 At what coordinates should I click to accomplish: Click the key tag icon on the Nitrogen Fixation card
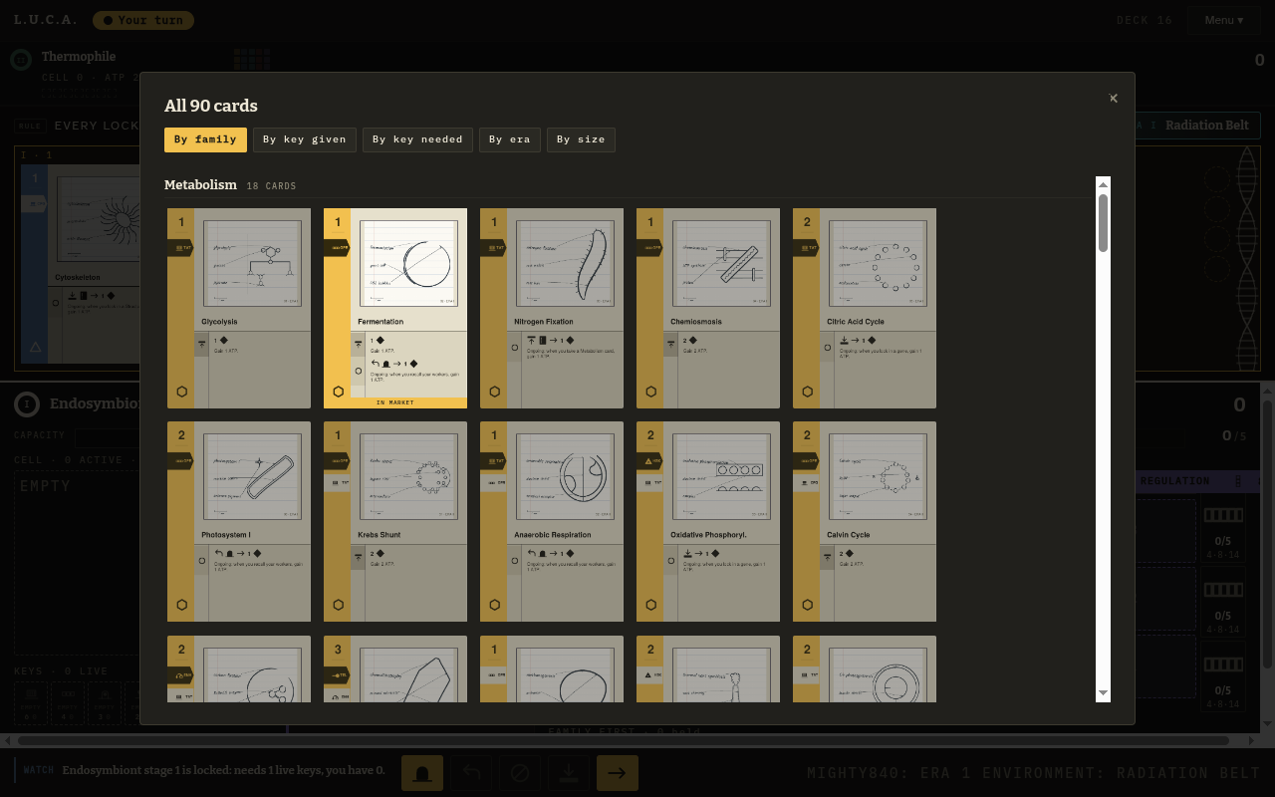tap(493, 248)
